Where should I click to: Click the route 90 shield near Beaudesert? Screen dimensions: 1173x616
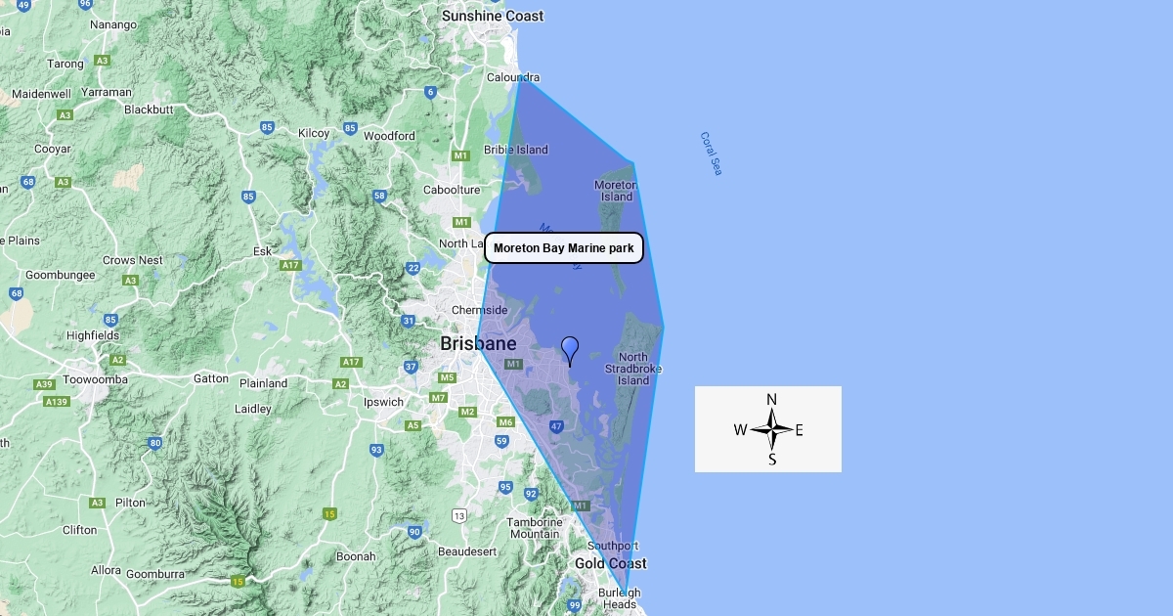pyautogui.click(x=414, y=532)
